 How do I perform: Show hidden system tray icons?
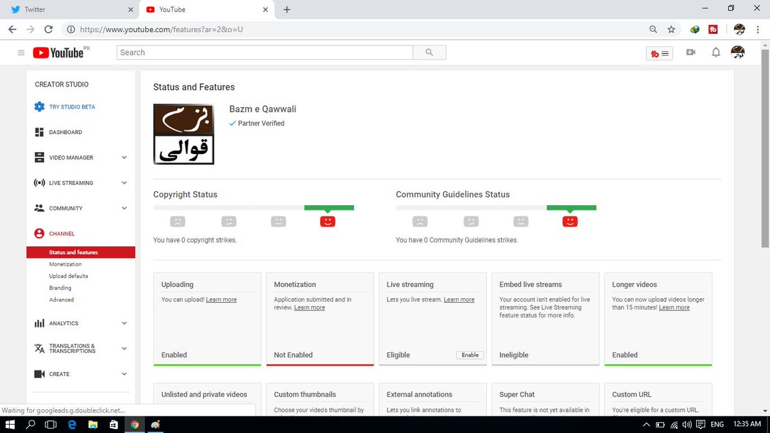[646, 425]
